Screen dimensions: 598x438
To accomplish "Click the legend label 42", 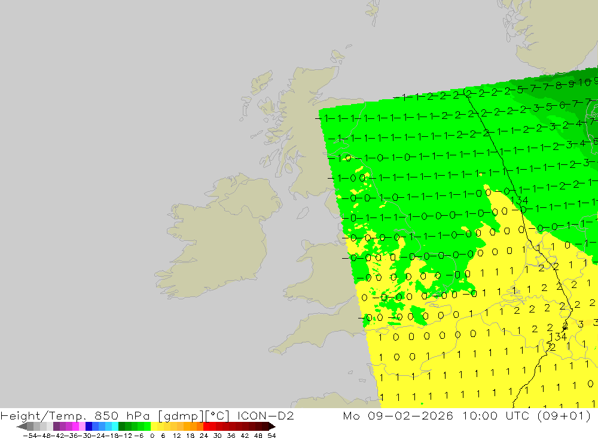I will coord(245,436).
